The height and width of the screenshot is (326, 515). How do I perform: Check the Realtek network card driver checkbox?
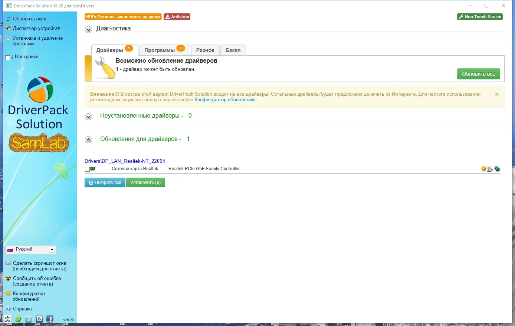[x=87, y=169]
